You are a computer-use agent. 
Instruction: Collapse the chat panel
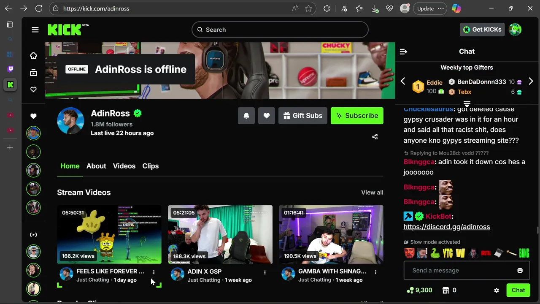tap(403, 52)
